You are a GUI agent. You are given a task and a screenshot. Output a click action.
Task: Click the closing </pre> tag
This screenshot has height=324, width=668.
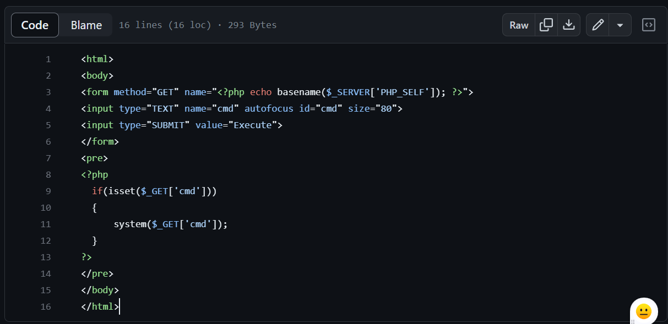[x=97, y=273]
